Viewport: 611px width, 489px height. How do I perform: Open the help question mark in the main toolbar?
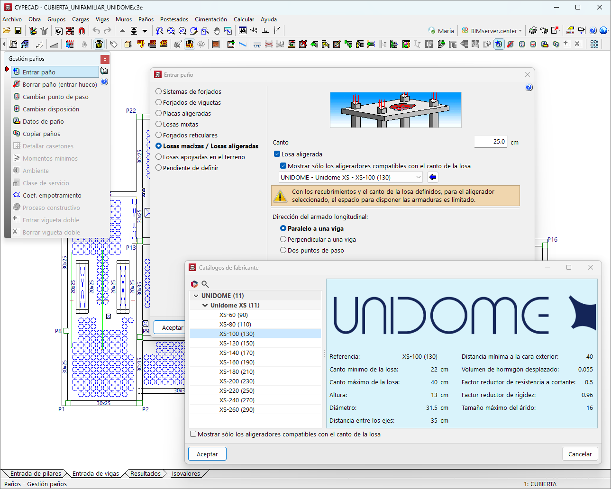pyautogui.click(x=593, y=31)
